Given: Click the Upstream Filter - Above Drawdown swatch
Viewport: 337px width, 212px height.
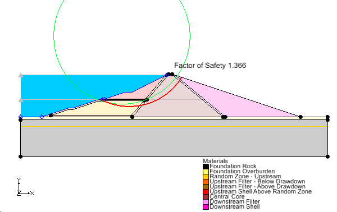Looking at the screenshot, I should point(206,187).
